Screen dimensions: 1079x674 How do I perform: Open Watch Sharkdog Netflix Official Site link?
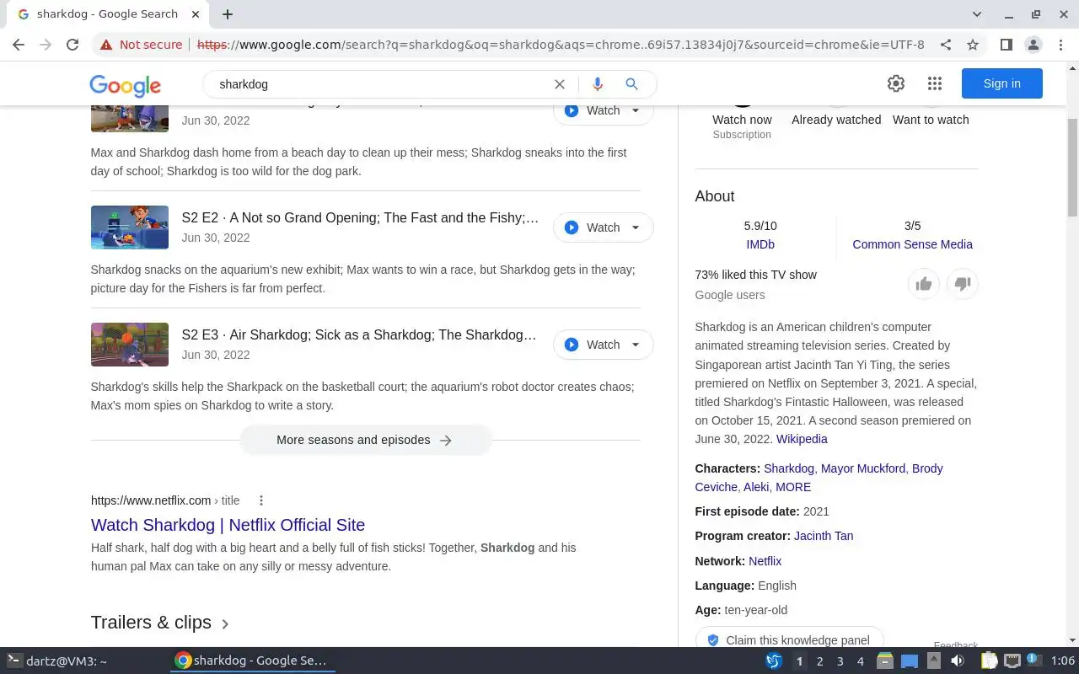point(228,525)
